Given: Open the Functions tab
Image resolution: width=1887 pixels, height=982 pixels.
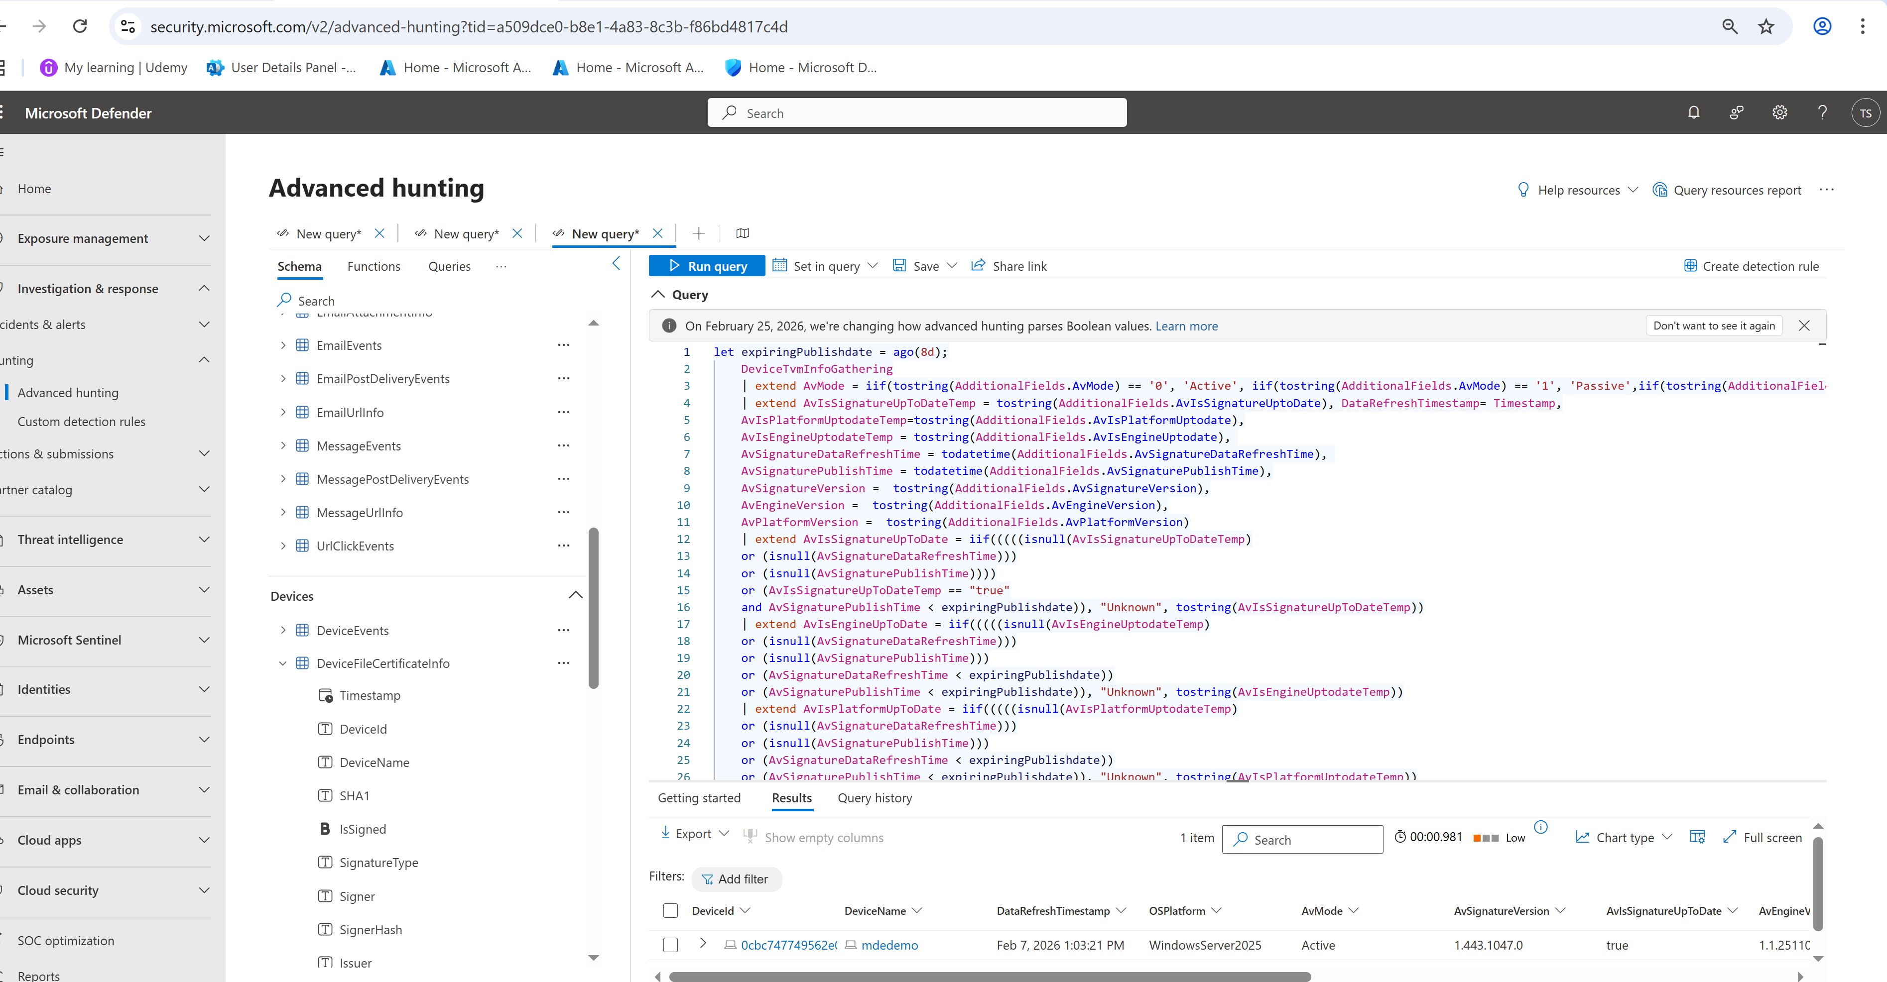Looking at the screenshot, I should [x=374, y=267].
